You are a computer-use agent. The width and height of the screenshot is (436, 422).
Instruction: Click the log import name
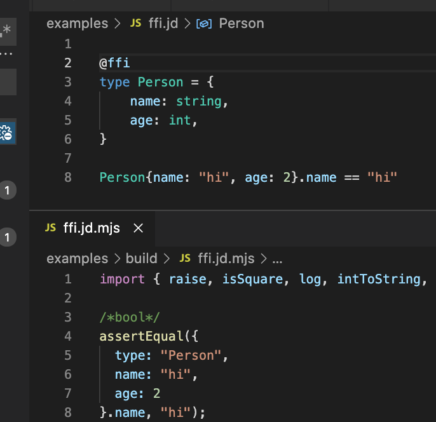(x=310, y=280)
